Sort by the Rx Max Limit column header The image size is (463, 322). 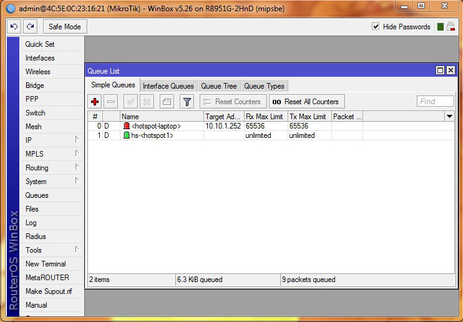coord(266,117)
